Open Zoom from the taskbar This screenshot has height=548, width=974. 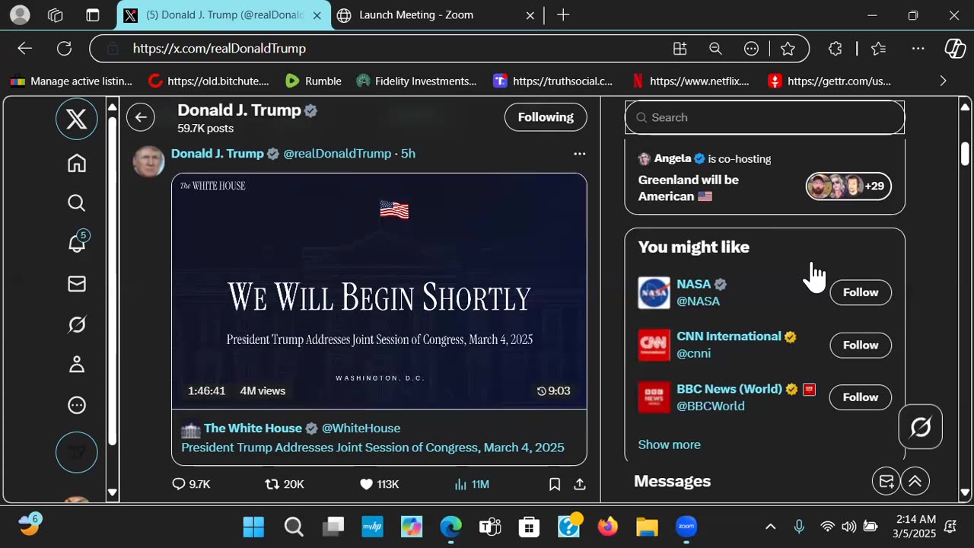(686, 527)
